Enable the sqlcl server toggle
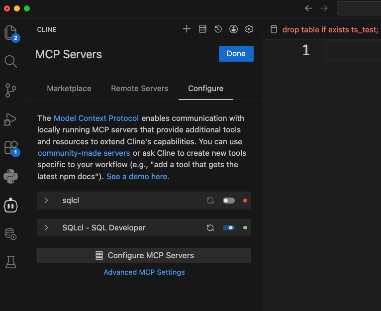 point(228,201)
